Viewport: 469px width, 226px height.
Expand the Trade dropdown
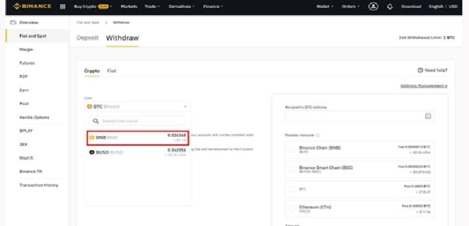(152, 6)
